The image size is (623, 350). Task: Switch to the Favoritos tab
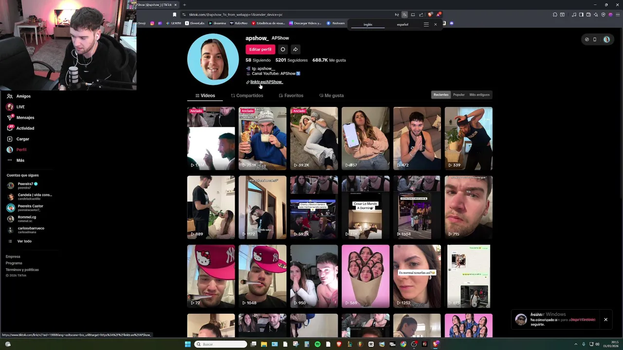click(291, 95)
